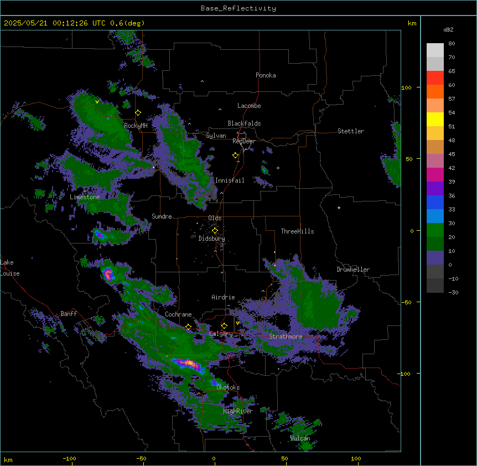This screenshot has width=477, height=466.
Task: Click the Calgary city label
Action: 221,334
